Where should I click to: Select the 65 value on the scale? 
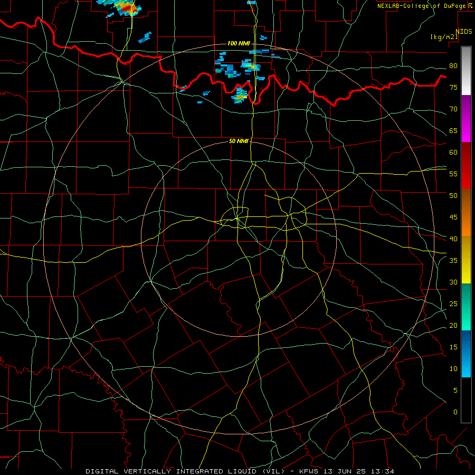point(453,130)
